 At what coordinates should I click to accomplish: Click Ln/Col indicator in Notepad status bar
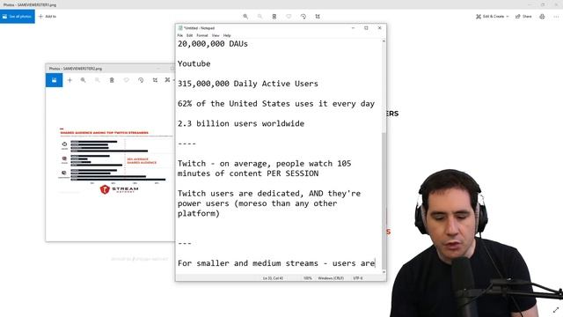pyautogui.click(x=273, y=278)
